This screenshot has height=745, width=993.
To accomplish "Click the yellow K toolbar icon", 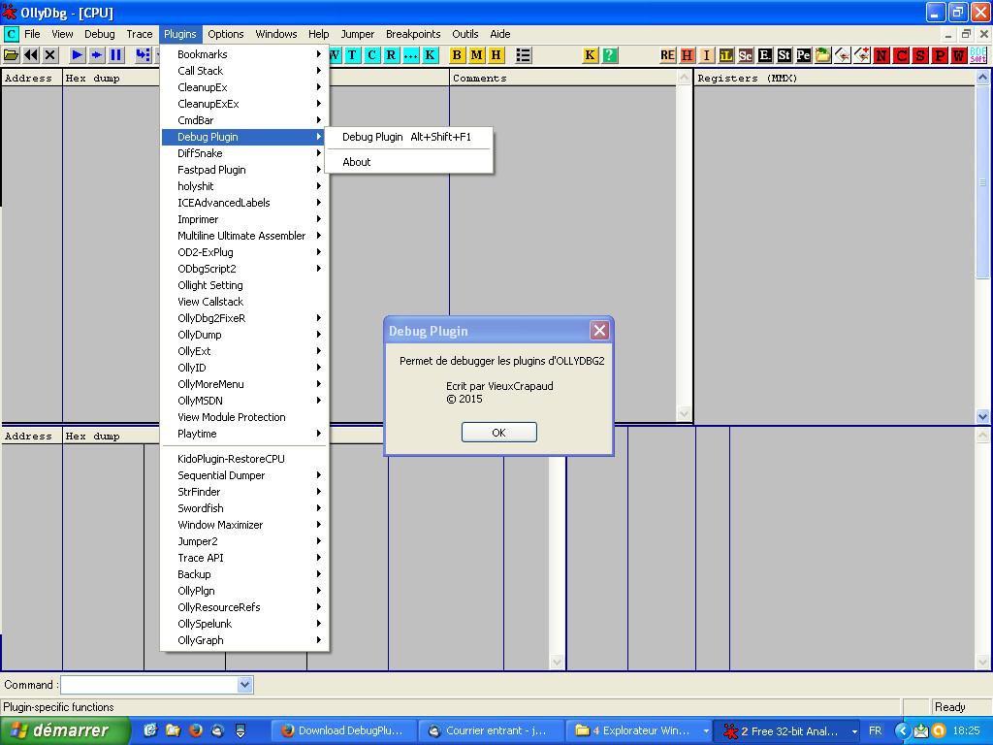I will click(x=591, y=55).
